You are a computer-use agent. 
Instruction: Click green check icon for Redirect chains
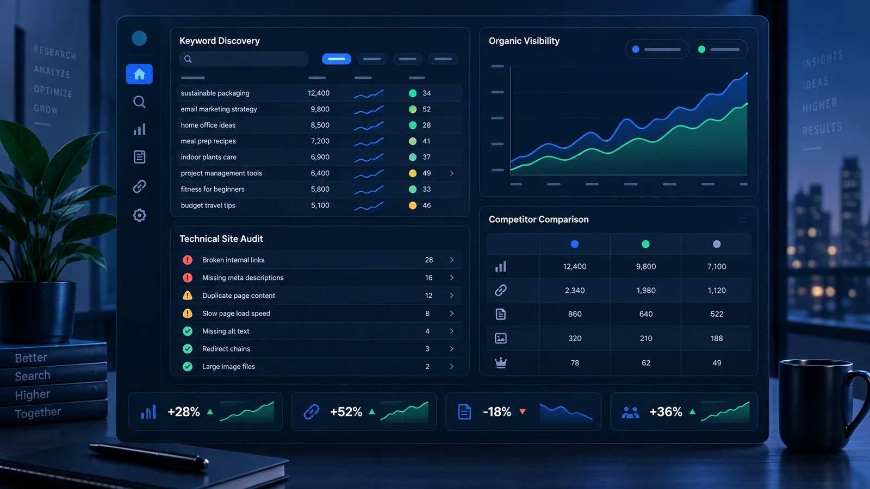click(x=188, y=349)
